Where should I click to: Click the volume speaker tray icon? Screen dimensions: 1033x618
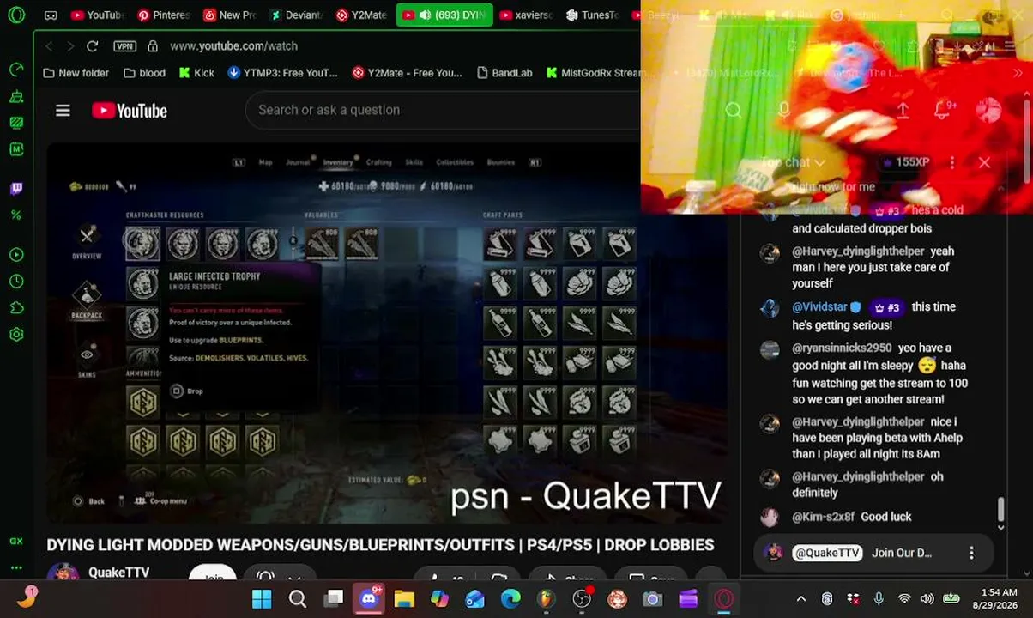(927, 599)
